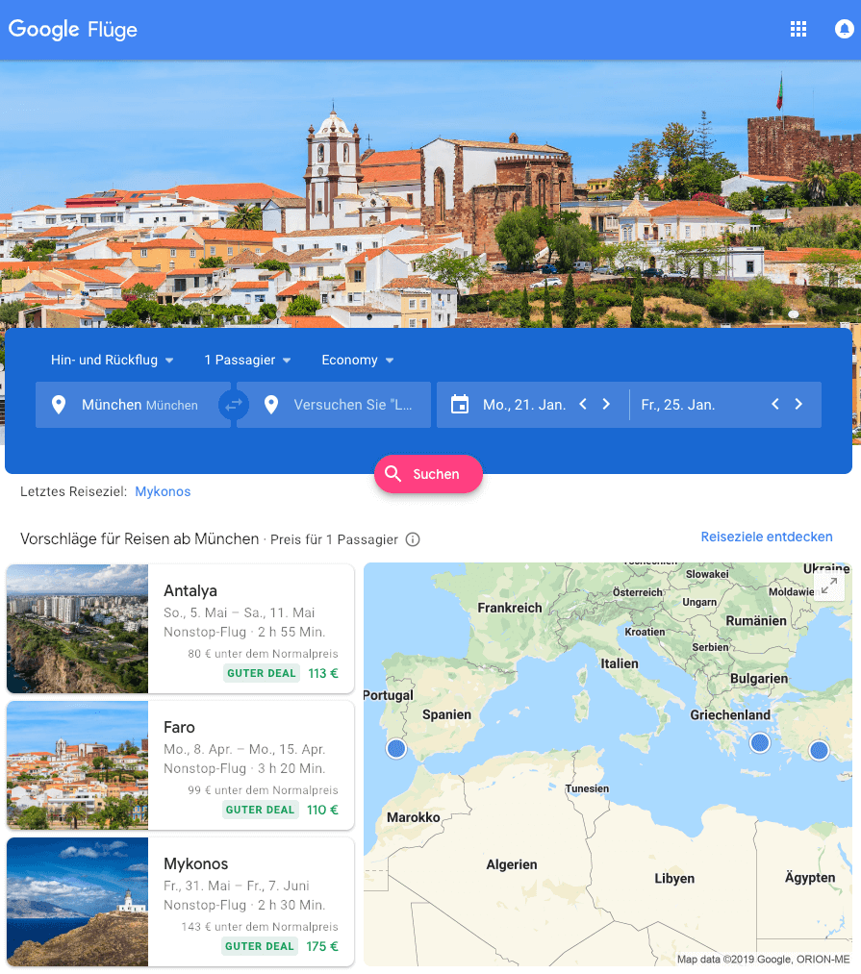Go to next departure date from Mo., 21. Jan.
Screen dimensions: 861x974
(x=606, y=405)
